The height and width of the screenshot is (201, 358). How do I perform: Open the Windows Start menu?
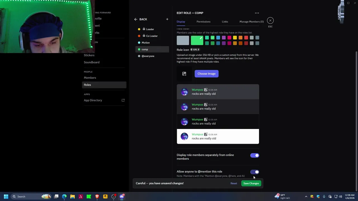(6, 197)
